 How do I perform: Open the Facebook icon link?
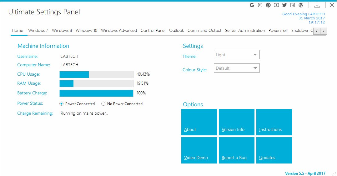(293, 5)
